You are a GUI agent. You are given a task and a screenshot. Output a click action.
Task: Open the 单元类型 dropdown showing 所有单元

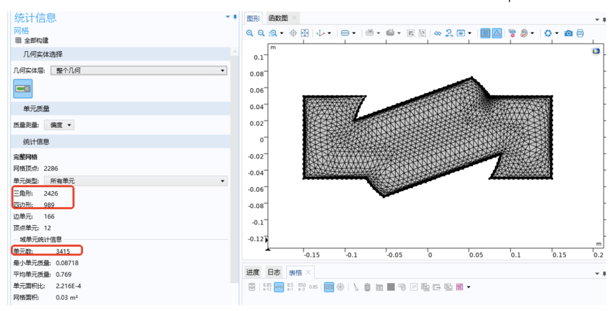click(136, 181)
